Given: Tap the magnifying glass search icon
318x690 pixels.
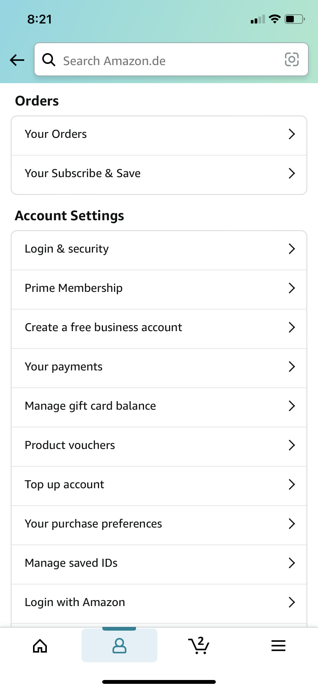Looking at the screenshot, I should (49, 60).
